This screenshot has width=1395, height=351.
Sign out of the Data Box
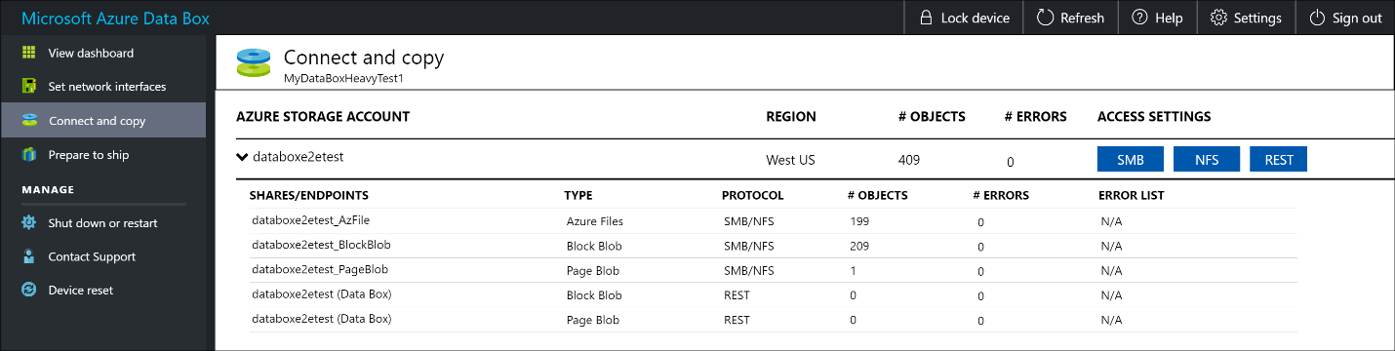(x=1345, y=18)
